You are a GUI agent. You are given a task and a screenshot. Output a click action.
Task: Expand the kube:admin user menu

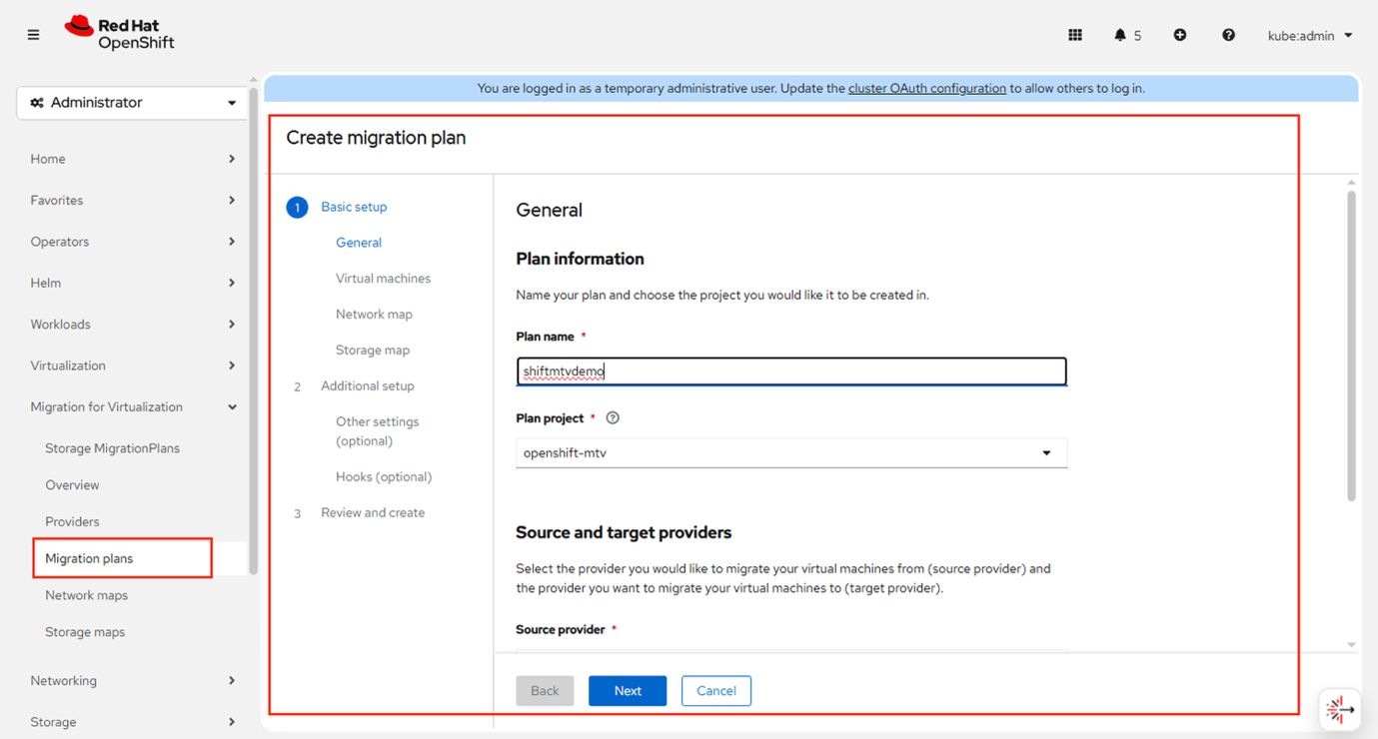(x=1309, y=34)
